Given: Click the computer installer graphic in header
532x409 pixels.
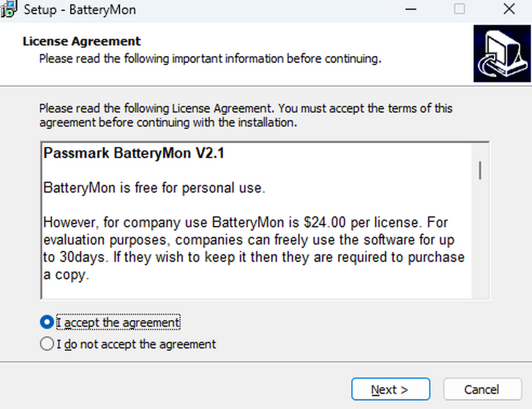Looking at the screenshot, I should [502, 53].
